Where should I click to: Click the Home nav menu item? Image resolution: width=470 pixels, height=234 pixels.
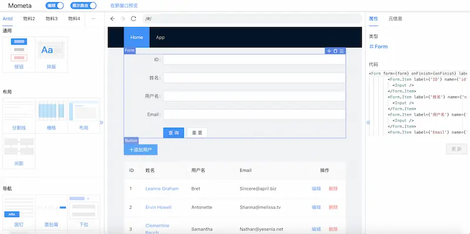(137, 38)
